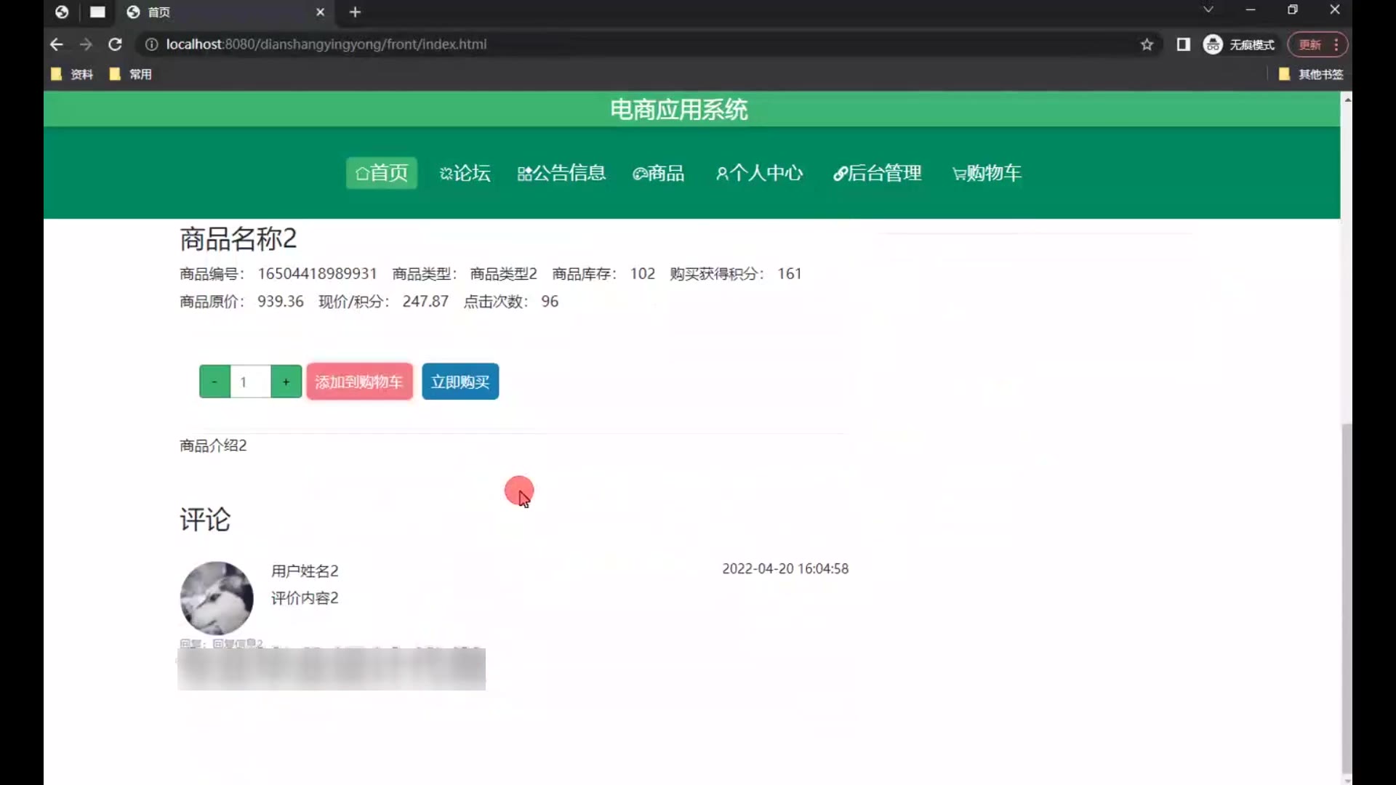Open the 常用 bookmarks folder

pos(131,74)
